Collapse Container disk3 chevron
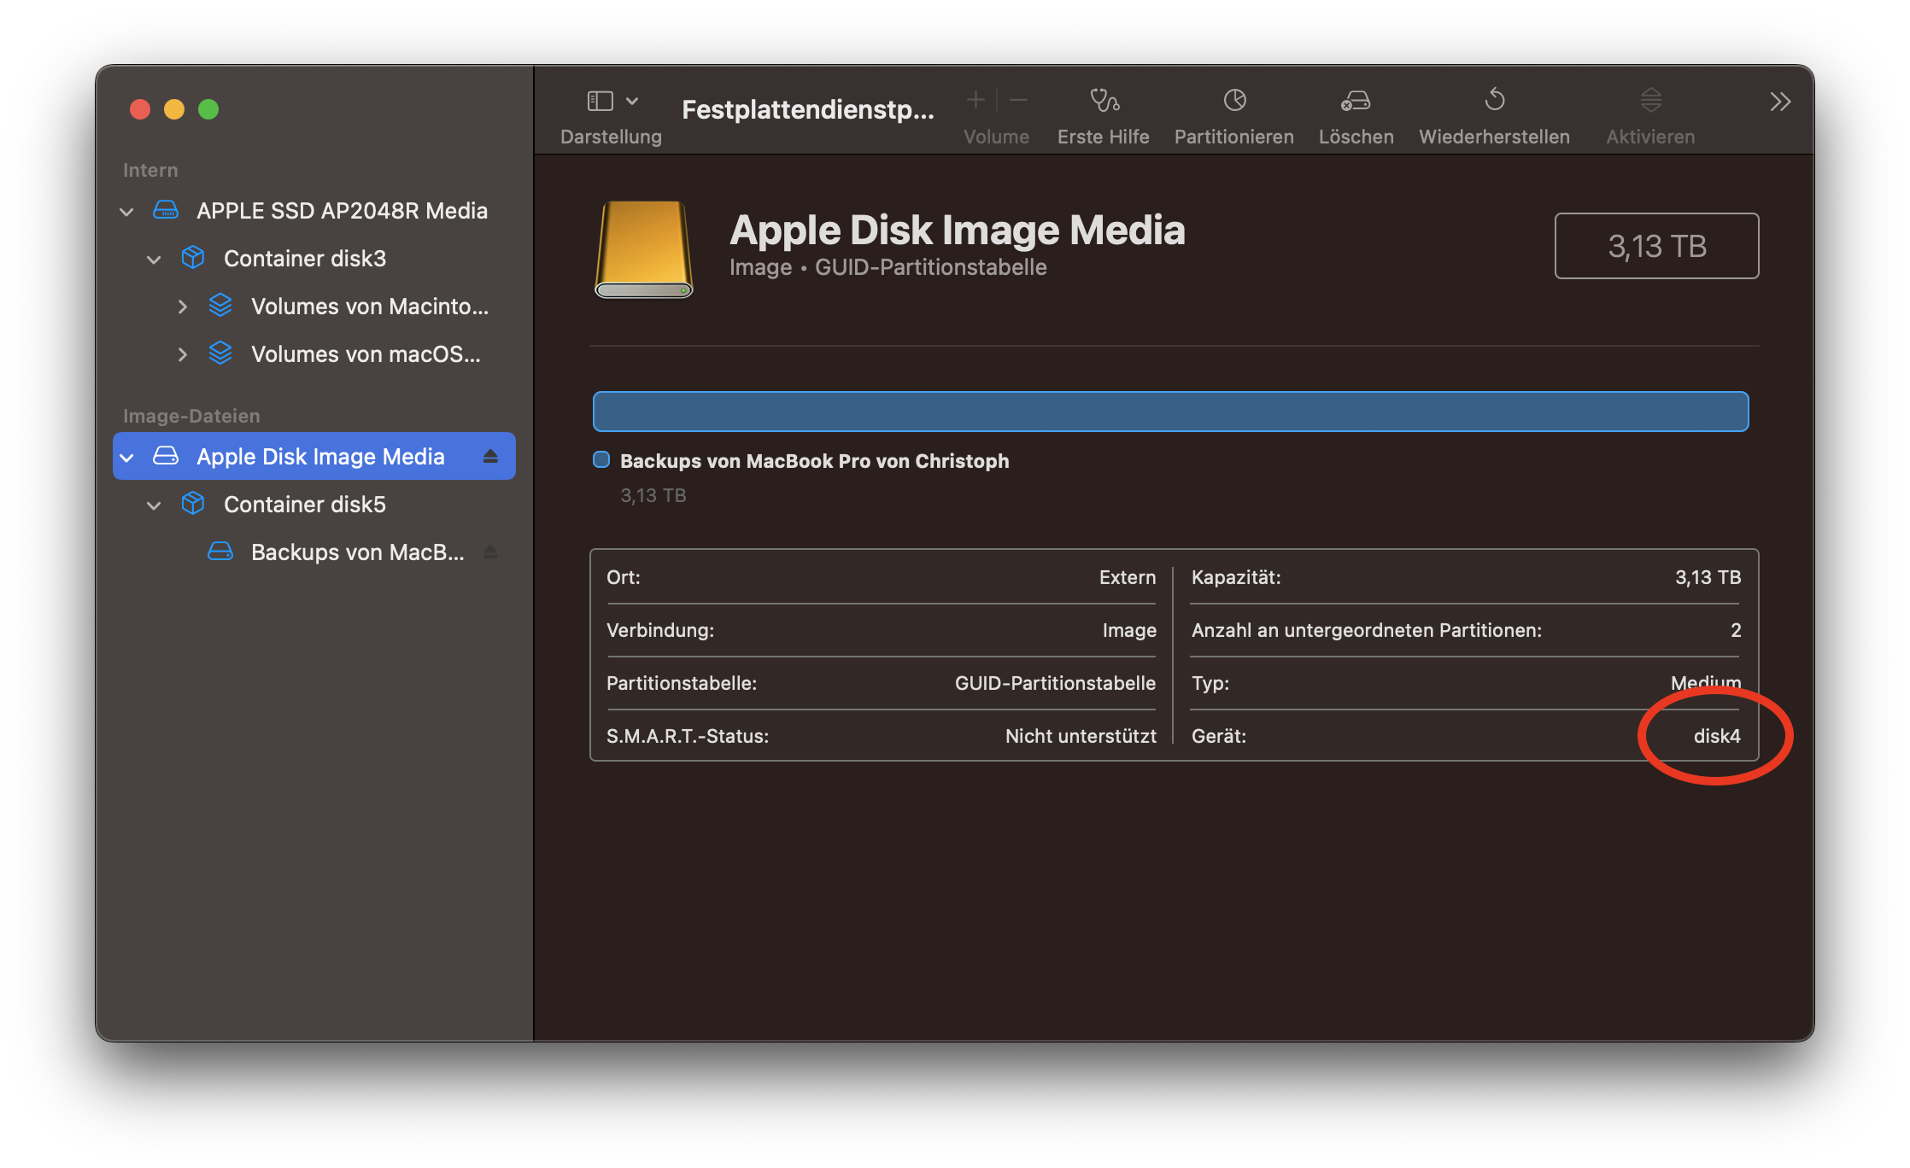The height and width of the screenshot is (1168, 1910). click(154, 259)
